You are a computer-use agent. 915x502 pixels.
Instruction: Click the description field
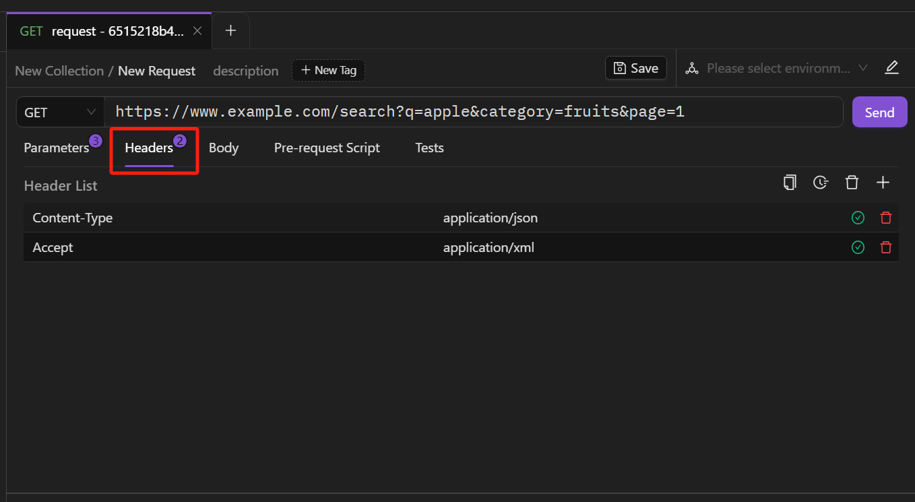click(246, 71)
